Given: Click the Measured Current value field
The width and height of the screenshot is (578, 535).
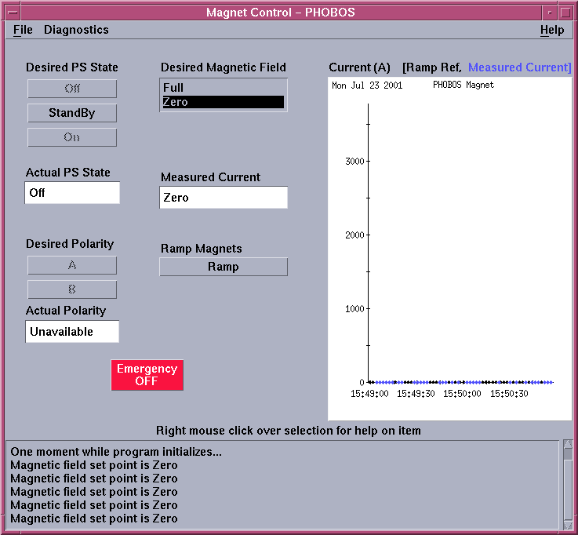Looking at the screenshot, I should click(224, 198).
